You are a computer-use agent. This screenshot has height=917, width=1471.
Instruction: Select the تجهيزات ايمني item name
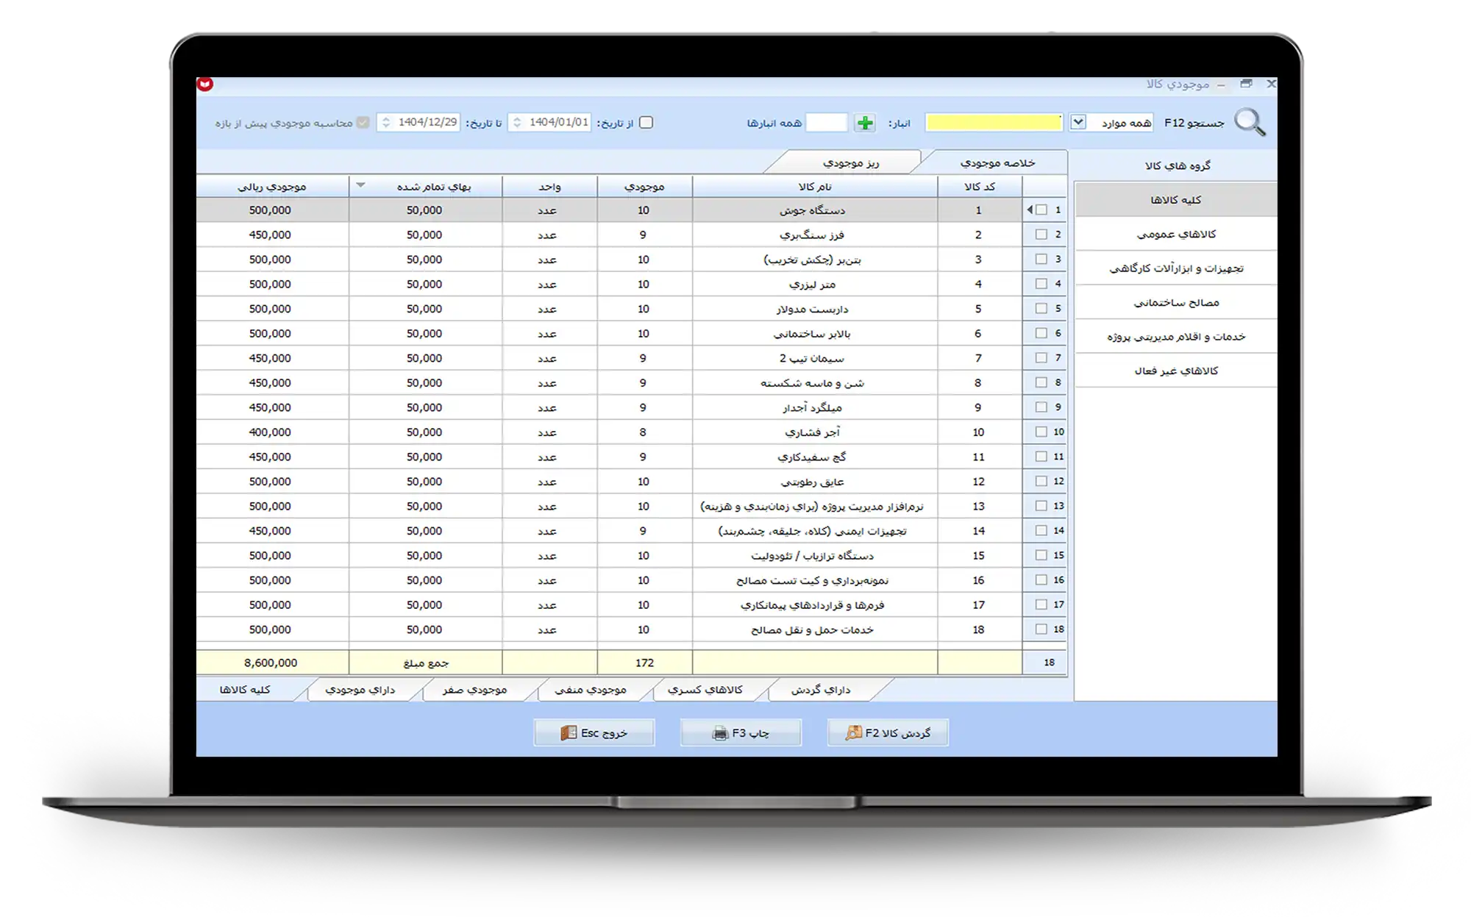click(812, 531)
